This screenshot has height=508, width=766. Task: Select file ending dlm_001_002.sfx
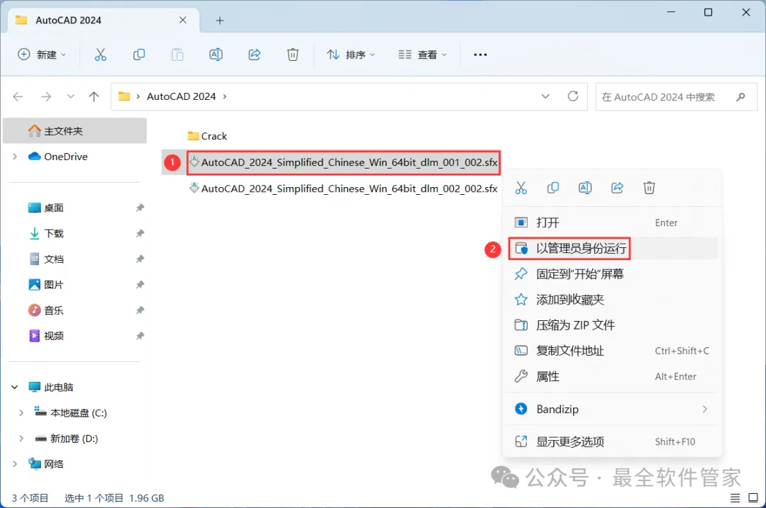[344, 162]
